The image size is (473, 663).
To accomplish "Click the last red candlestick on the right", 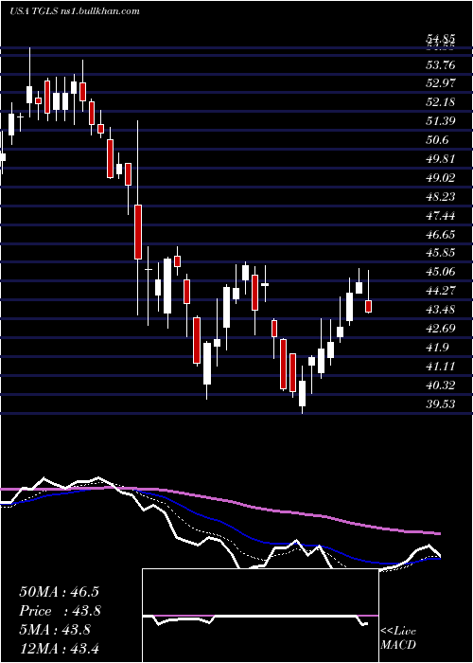I will pyautogui.click(x=369, y=307).
